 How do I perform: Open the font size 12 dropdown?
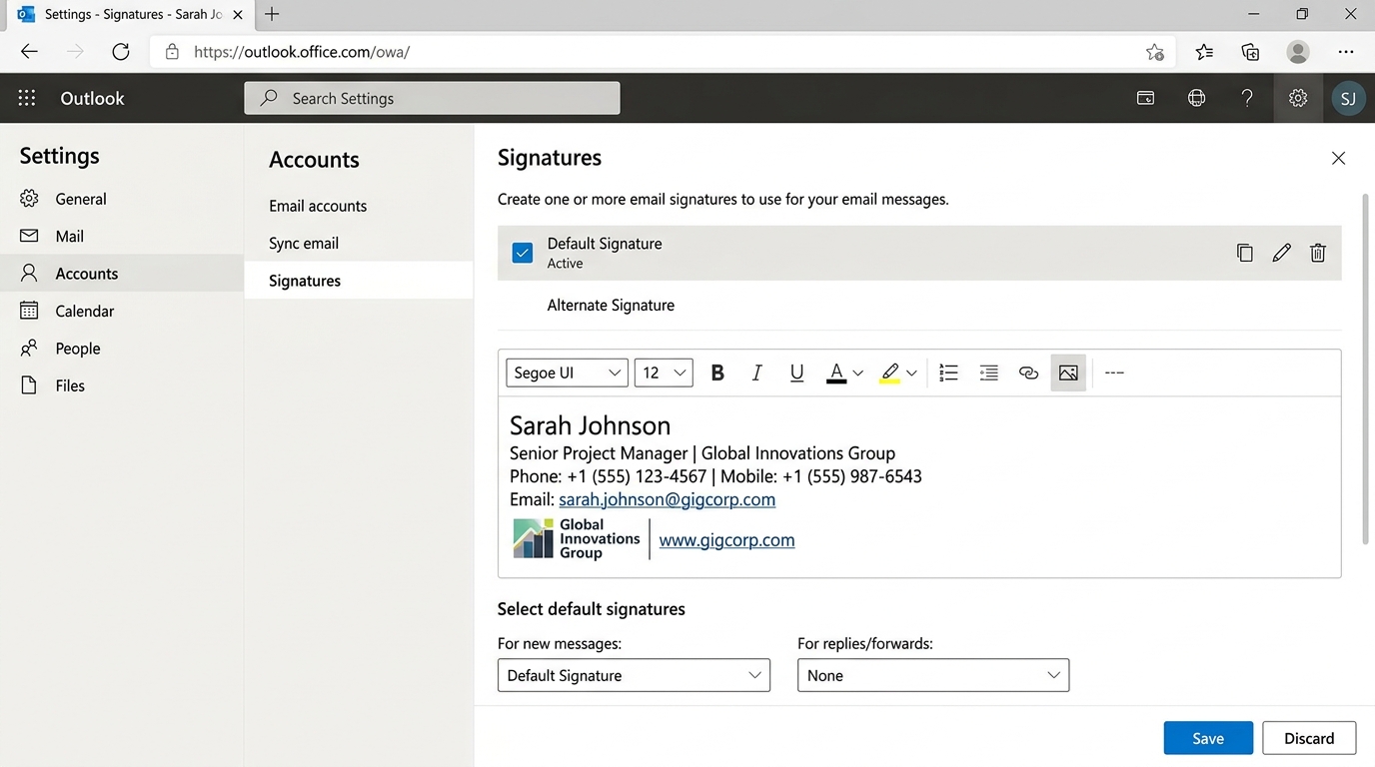(664, 373)
